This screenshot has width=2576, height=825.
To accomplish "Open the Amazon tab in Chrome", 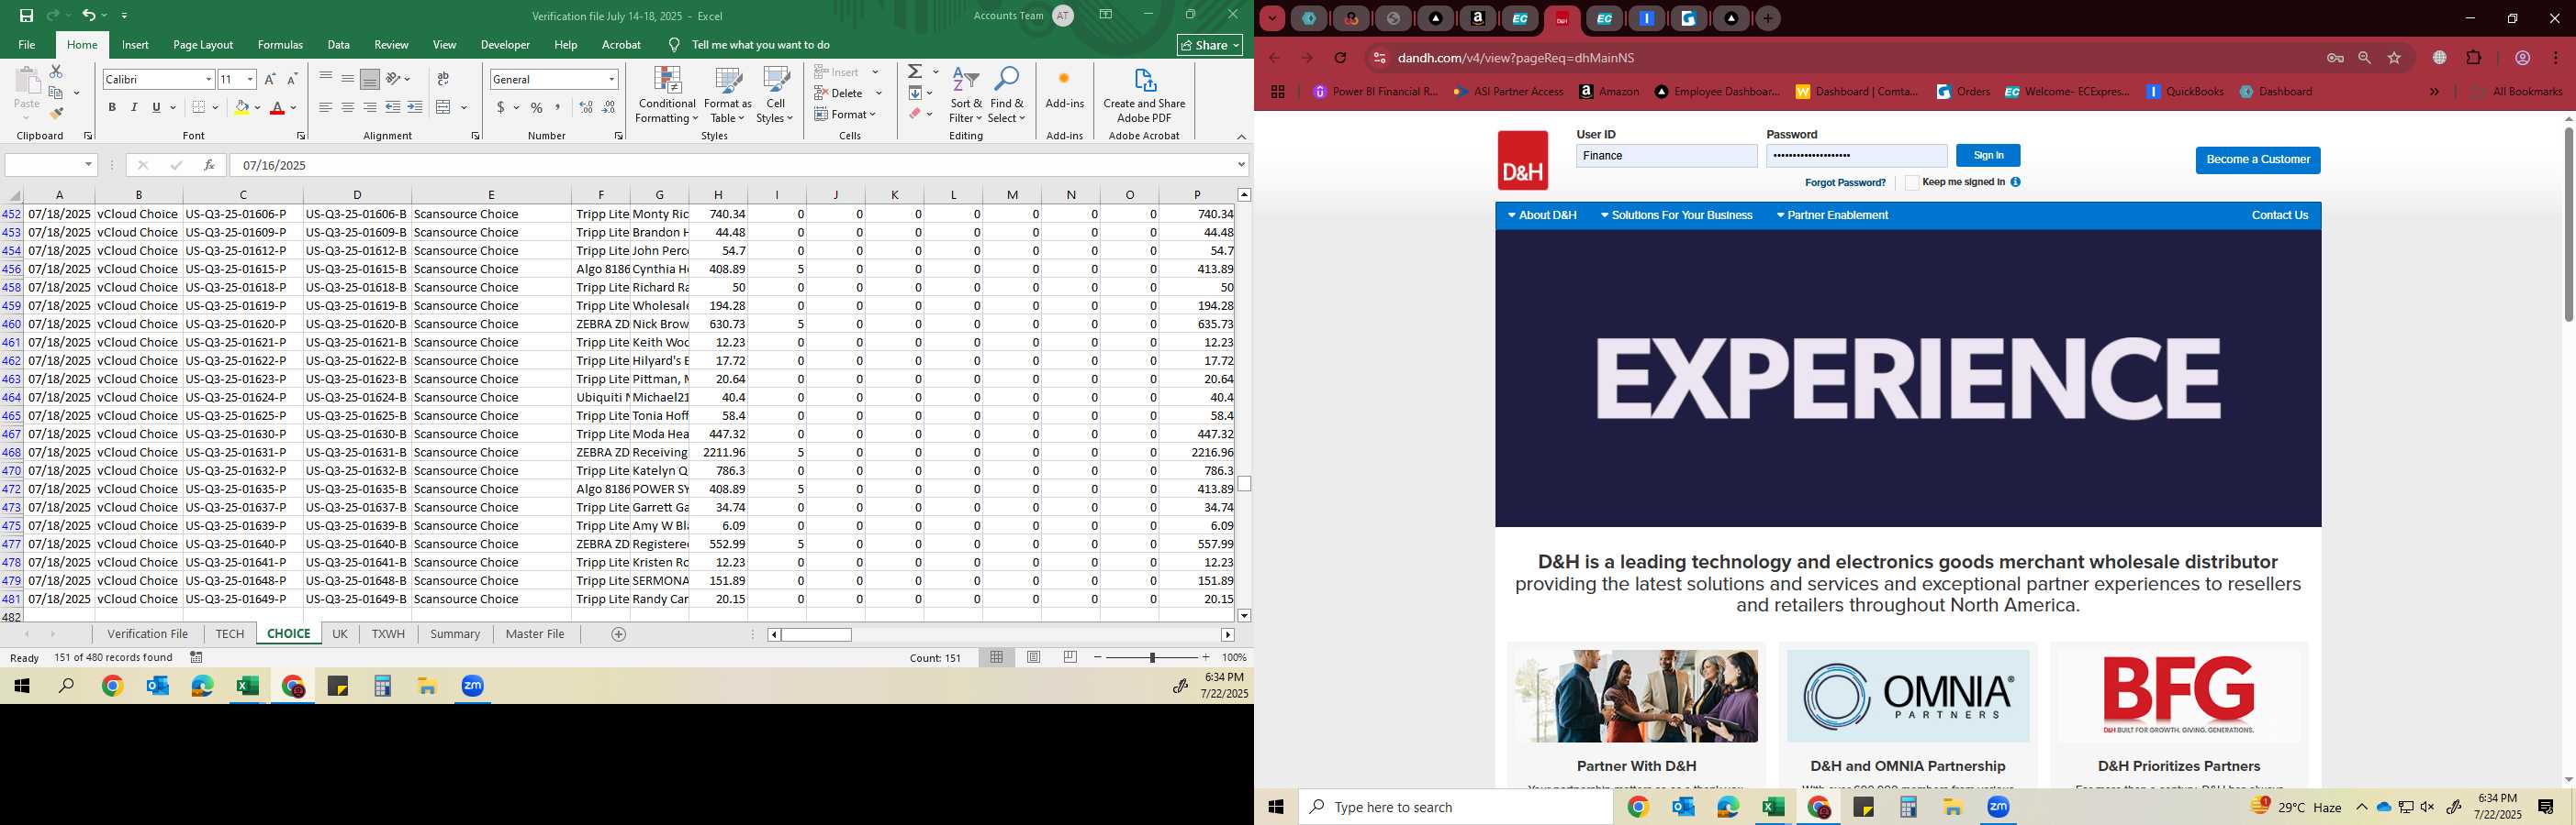I will [x=1478, y=18].
